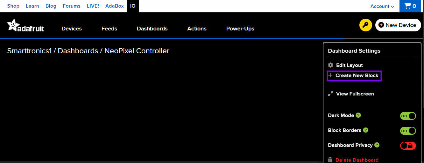Click the Adafruit logo
Screen dimensions: 424x163
(25, 26)
